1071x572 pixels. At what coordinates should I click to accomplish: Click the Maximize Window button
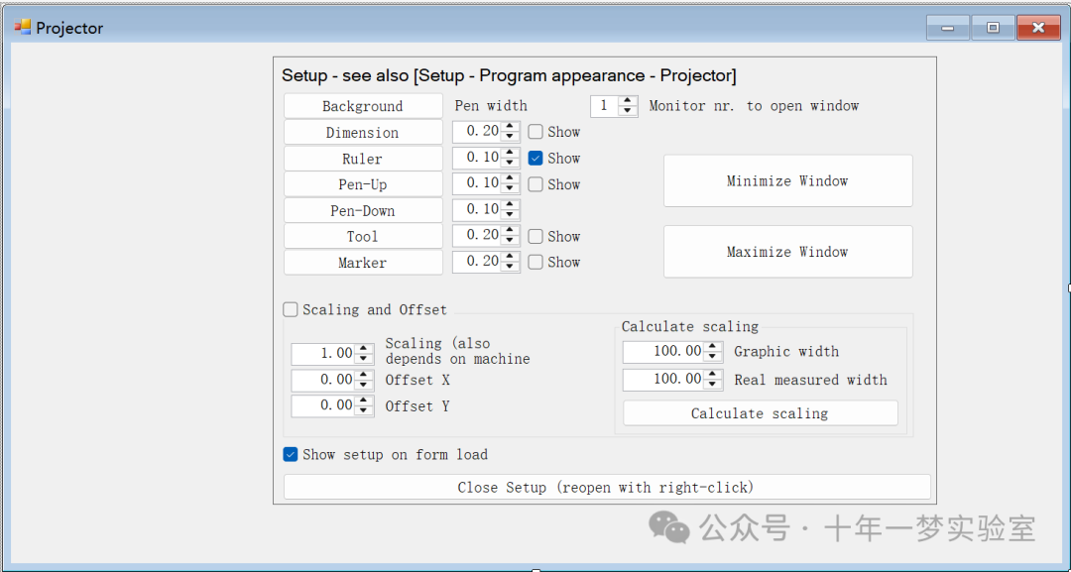click(788, 252)
